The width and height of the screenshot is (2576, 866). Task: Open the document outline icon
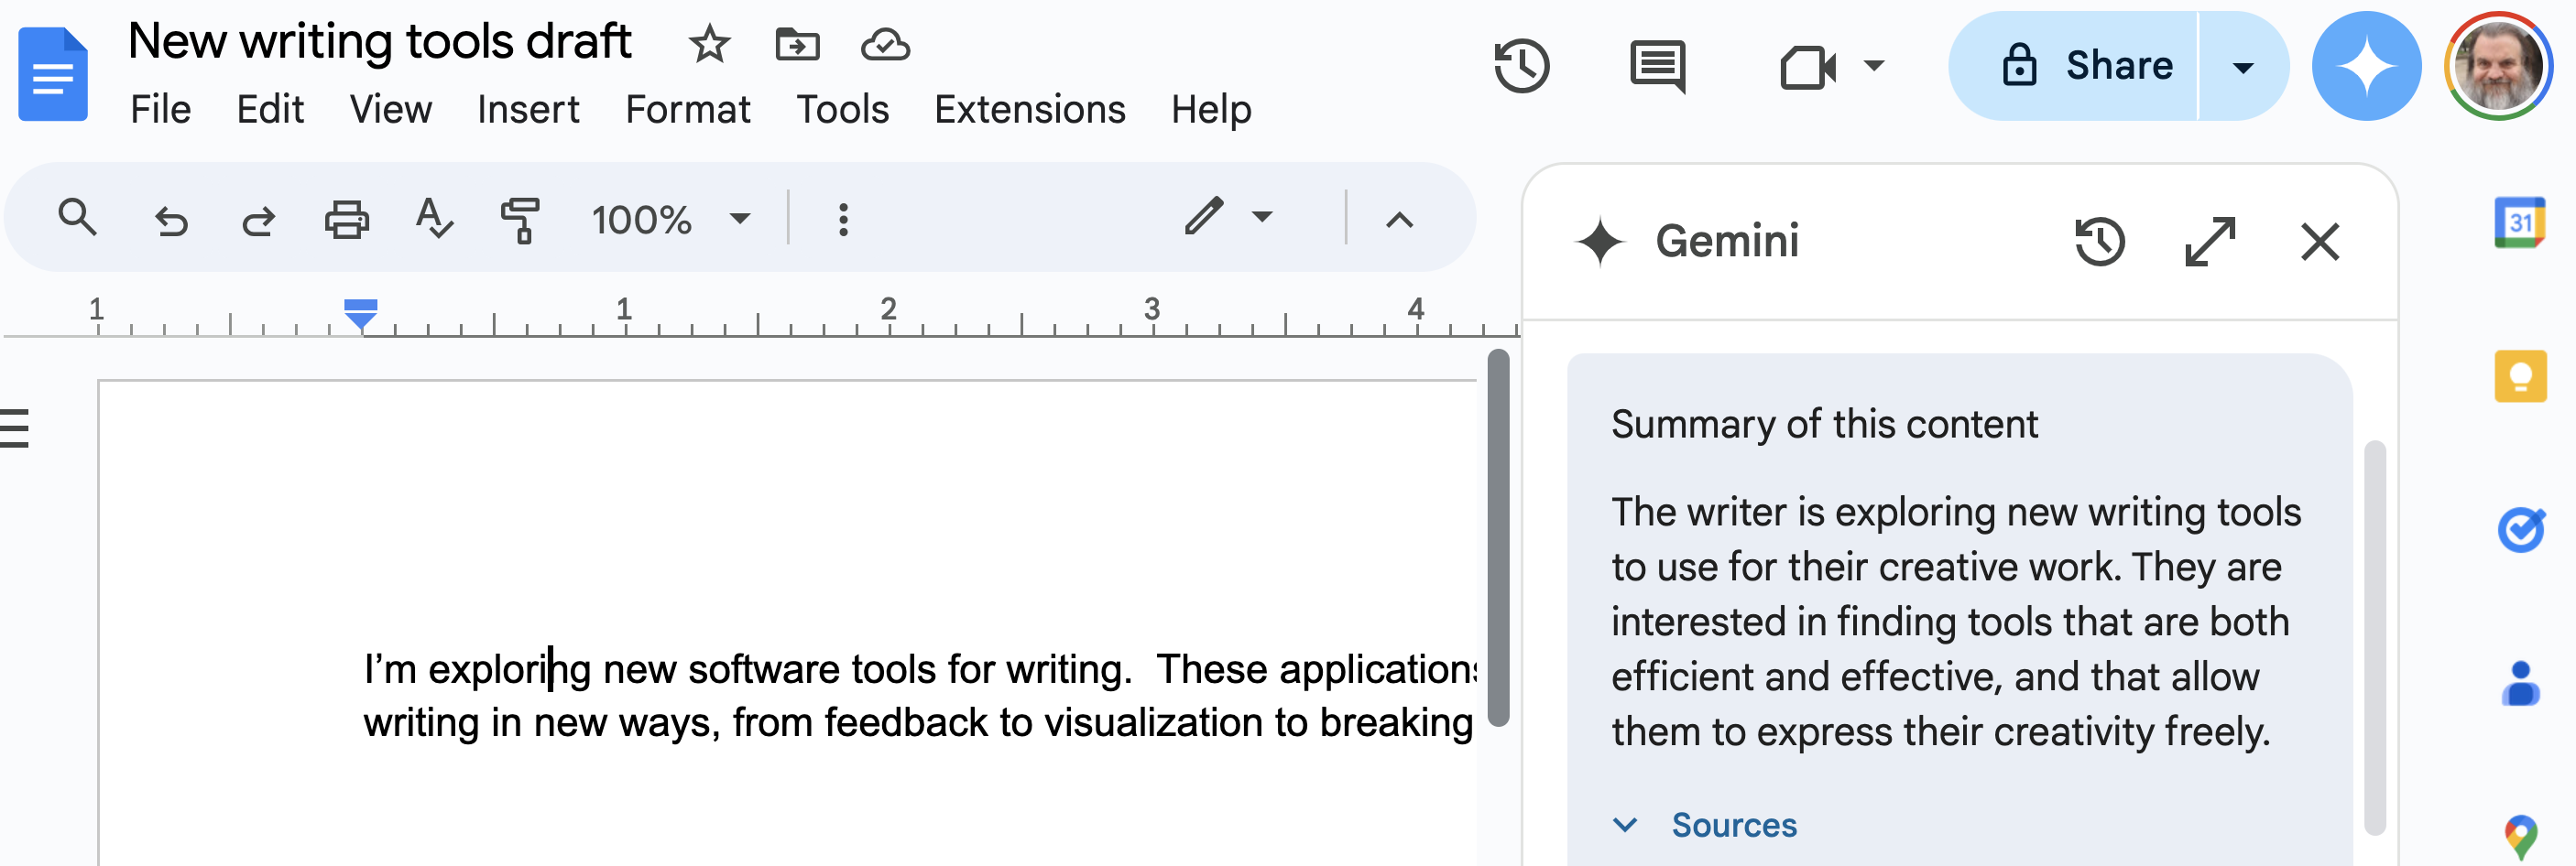point(14,428)
